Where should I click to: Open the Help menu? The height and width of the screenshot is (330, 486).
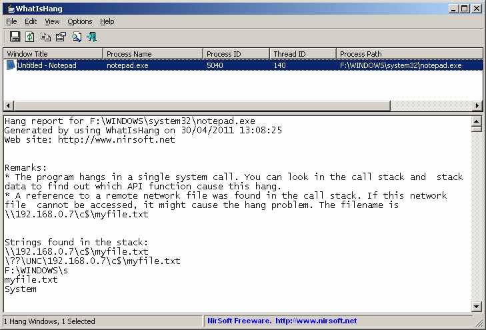point(107,21)
